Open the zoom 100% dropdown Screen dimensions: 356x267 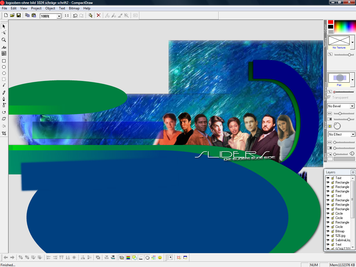(59, 16)
